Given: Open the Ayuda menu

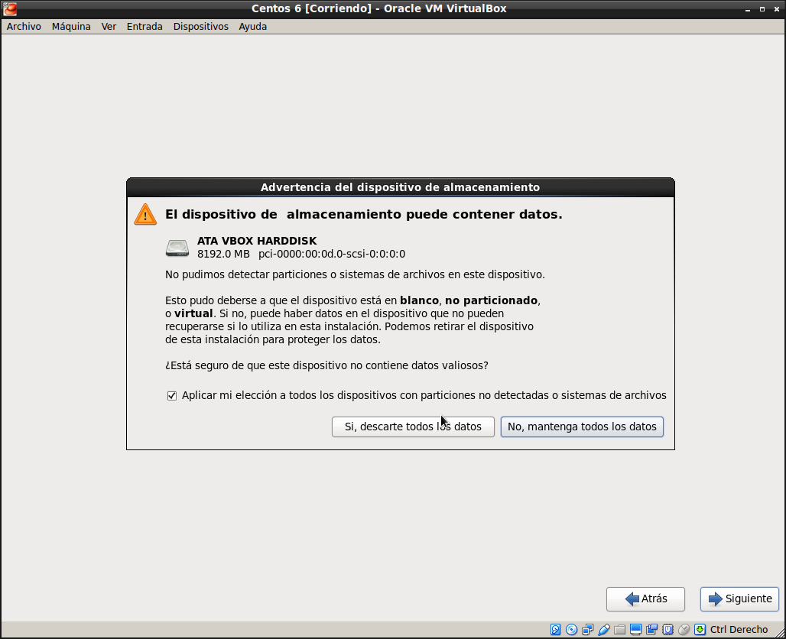Looking at the screenshot, I should click(252, 26).
